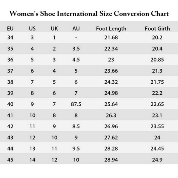
Task: Click EU size 34 cell
Action: tap(10, 38)
